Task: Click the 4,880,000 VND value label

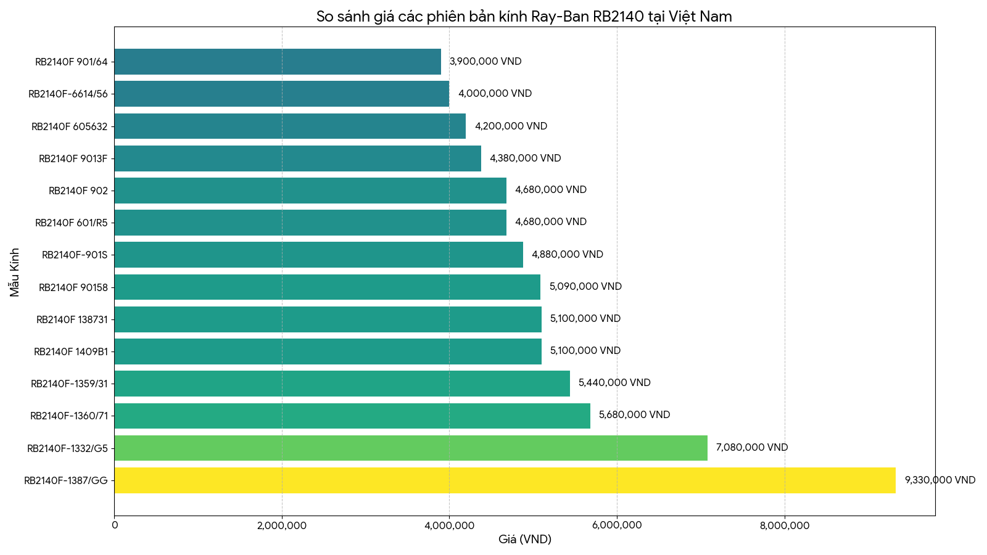Action: pyautogui.click(x=567, y=255)
